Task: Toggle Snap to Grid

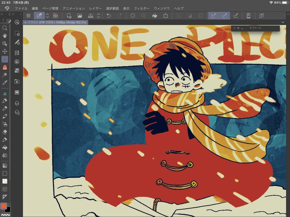Action: coord(235,16)
